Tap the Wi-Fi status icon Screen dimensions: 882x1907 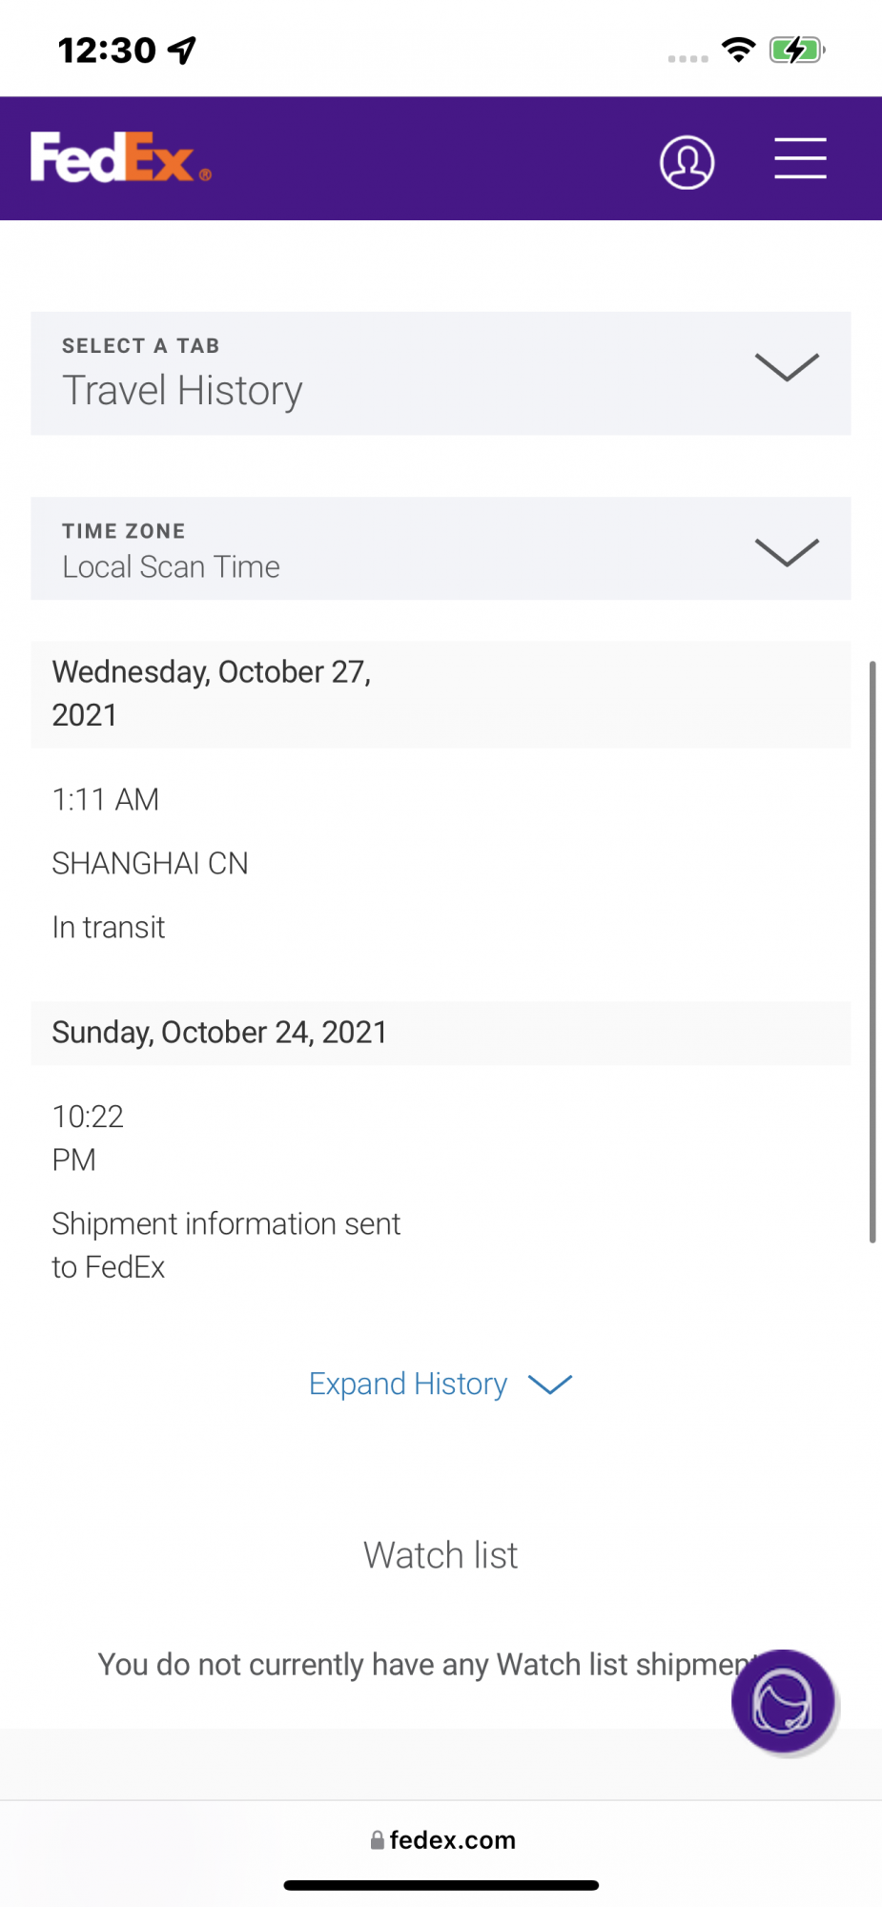click(x=739, y=50)
